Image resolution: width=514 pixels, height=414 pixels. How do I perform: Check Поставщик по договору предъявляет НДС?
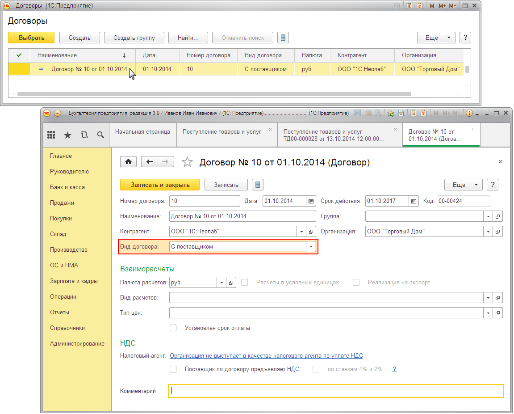(173, 369)
